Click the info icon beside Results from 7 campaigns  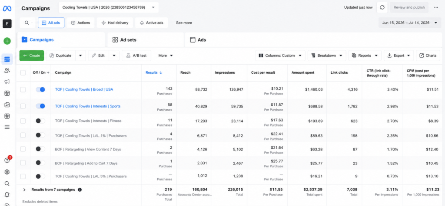(x=80, y=190)
